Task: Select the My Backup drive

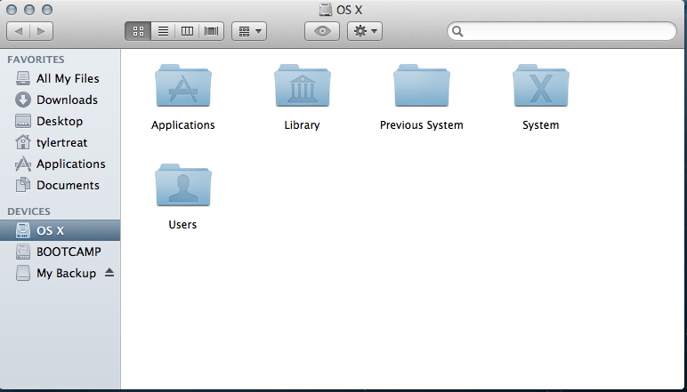Action: pyautogui.click(x=60, y=274)
